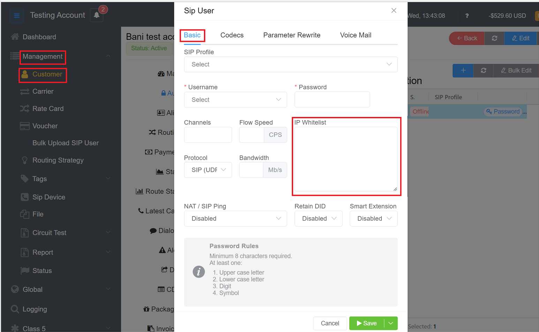Toggle the hamburger sidebar menu
Screen dimensions: 539x332
(16, 15)
